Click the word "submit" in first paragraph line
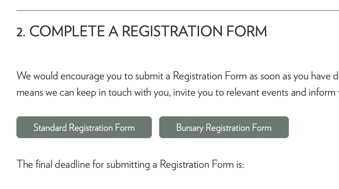Image resolution: width=339 pixels, height=189 pixels. [x=149, y=76]
